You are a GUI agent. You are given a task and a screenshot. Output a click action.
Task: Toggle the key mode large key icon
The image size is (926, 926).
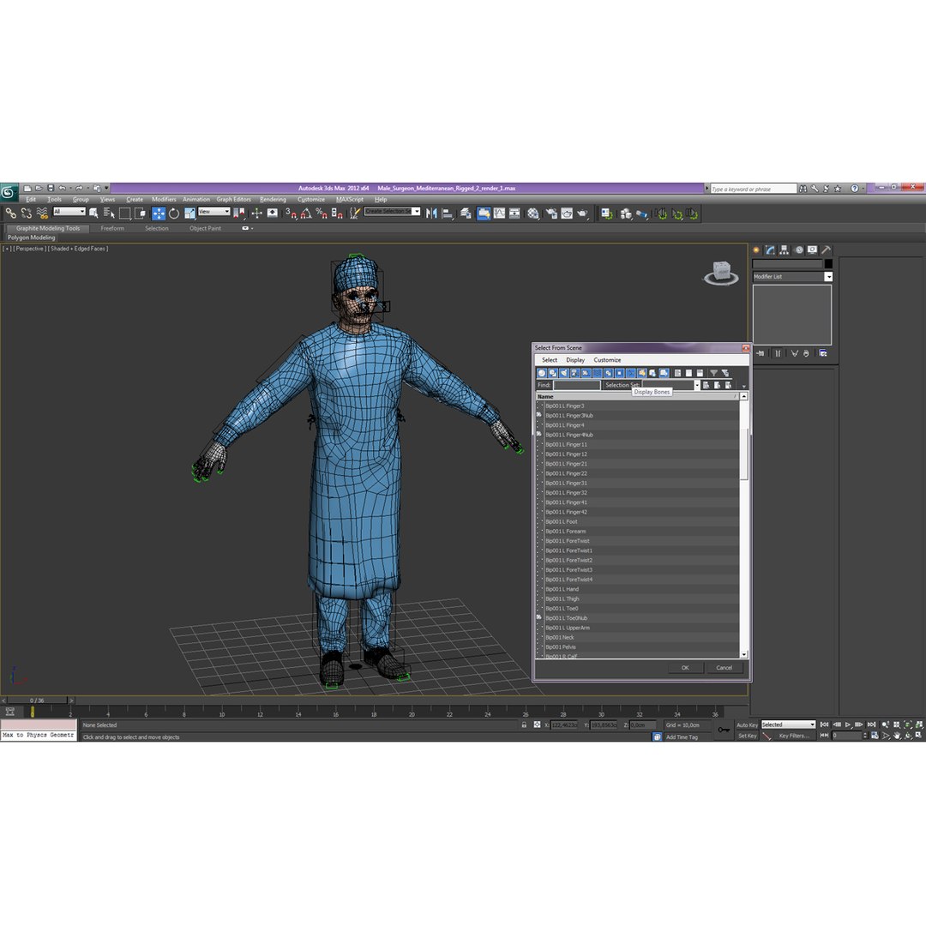(724, 730)
